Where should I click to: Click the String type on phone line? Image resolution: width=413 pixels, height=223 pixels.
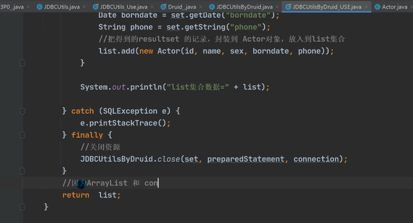[x=112, y=27]
